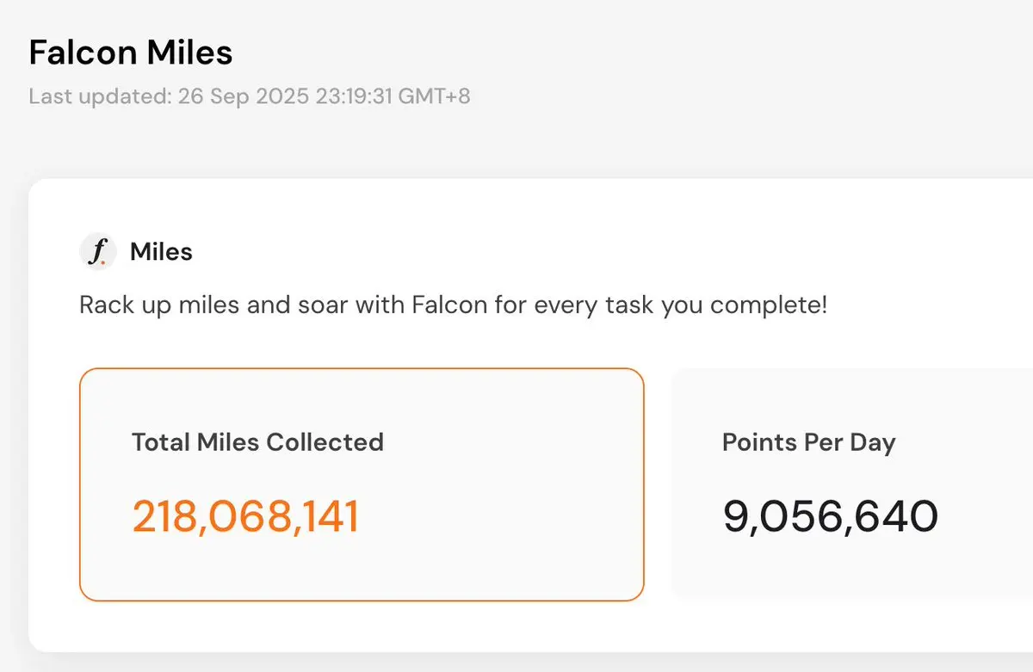The width and height of the screenshot is (1033, 672).
Task: Click the "Last updated:" prefix text
Action: tap(100, 96)
